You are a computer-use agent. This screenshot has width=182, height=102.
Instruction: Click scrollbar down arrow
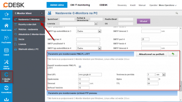point(181,100)
